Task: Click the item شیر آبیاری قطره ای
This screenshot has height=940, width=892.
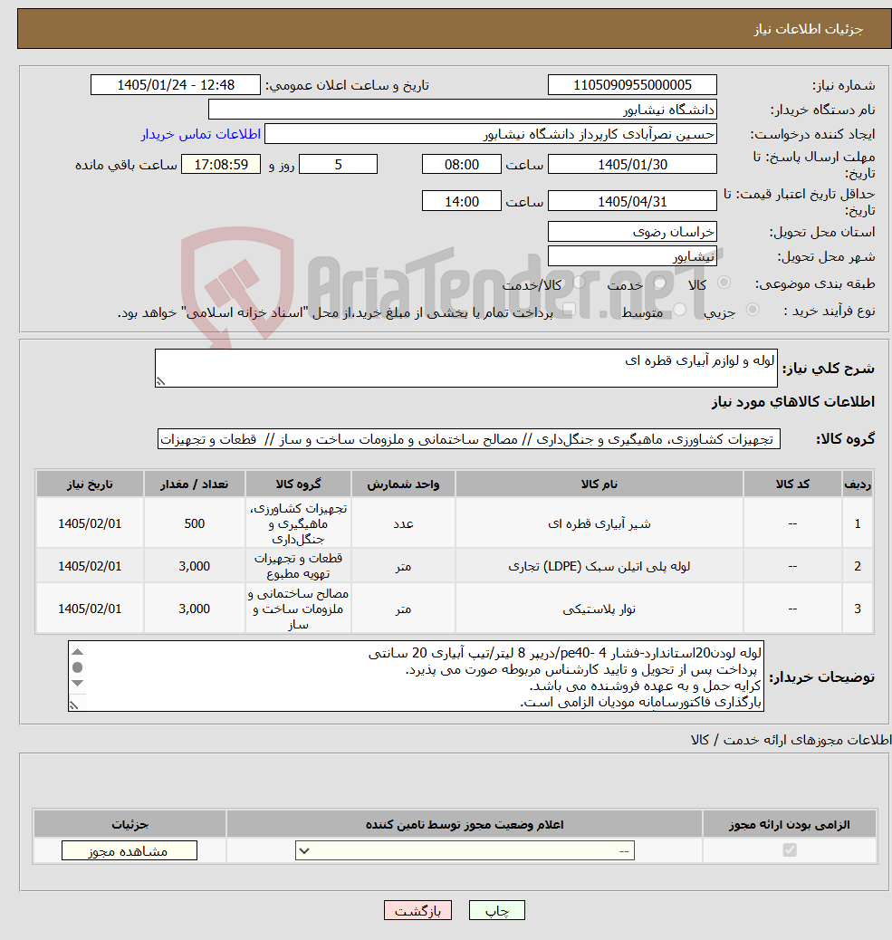Action: (599, 523)
